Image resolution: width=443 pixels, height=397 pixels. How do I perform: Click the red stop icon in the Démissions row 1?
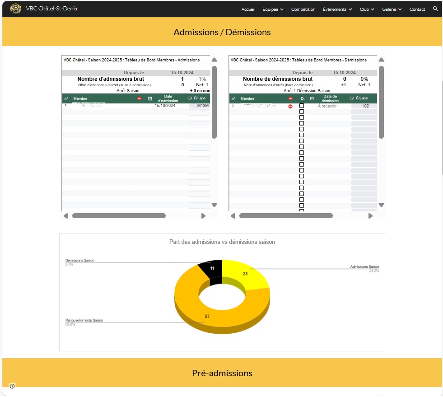[290, 106]
